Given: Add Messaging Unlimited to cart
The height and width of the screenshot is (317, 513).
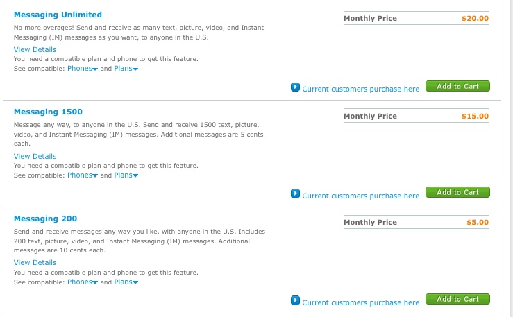Looking at the screenshot, I should point(457,86).
